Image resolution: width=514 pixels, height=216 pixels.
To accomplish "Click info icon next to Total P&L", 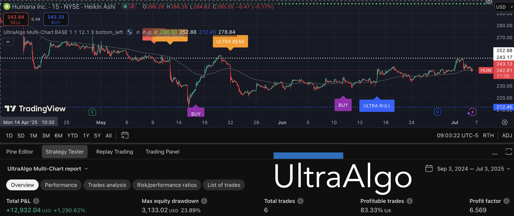I will [36, 201].
